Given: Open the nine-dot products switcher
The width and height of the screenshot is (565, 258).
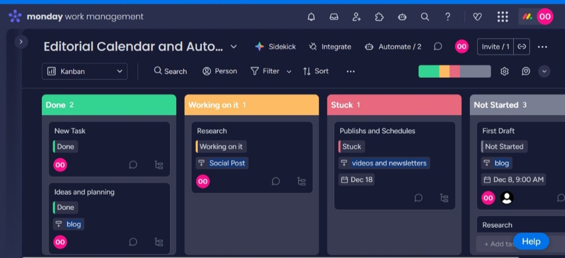Looking at the screenshot, I should pyautogui.click(x=502, y=17).
